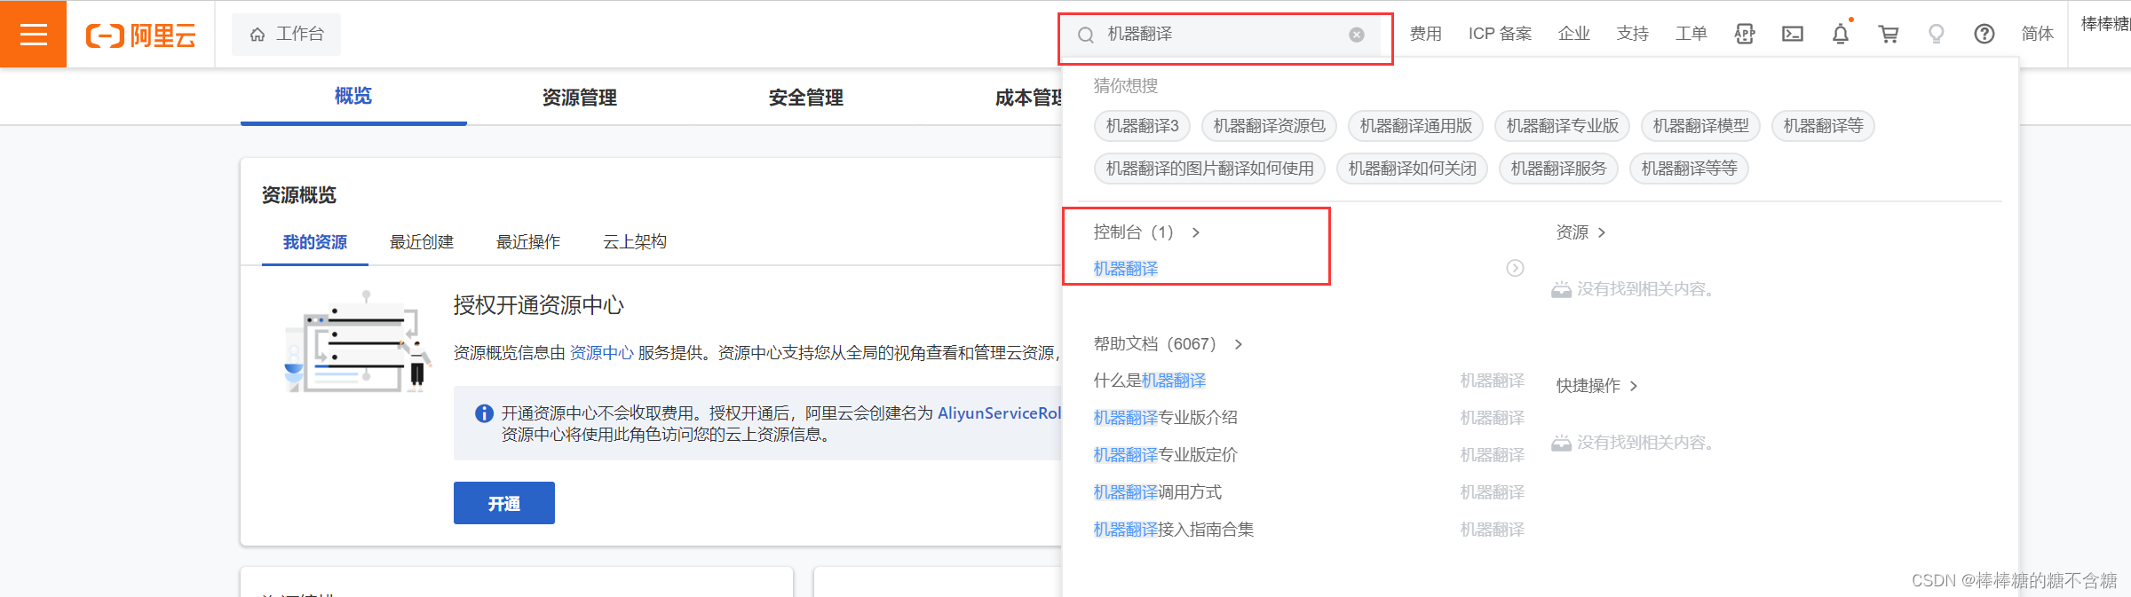Viewport: 2131px width, 597px height.
Task: Click AliyunServiceRol role link
Action: point(1000,413)
